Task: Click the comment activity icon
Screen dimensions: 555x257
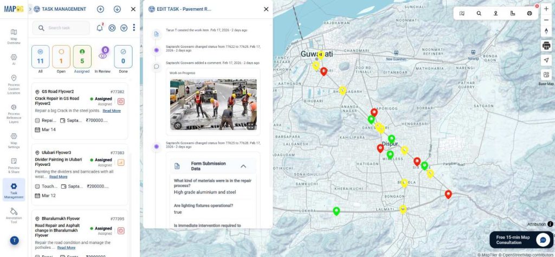Action: [x=157, y=66]
